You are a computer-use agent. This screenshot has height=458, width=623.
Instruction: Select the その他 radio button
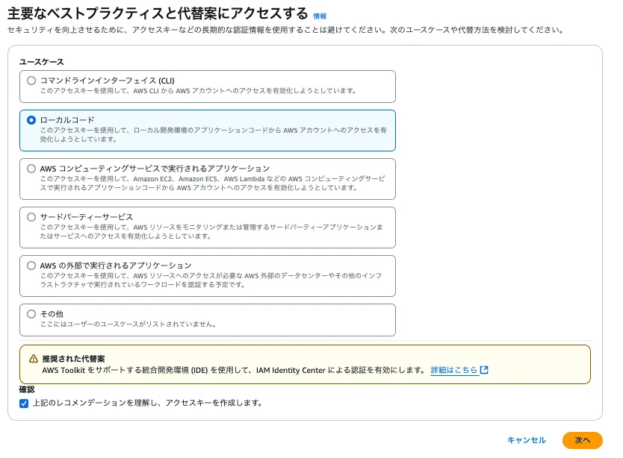31,314
